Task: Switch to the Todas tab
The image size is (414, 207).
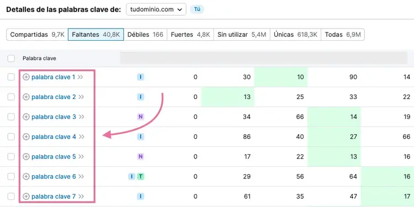Action: [x=343, y=35]
